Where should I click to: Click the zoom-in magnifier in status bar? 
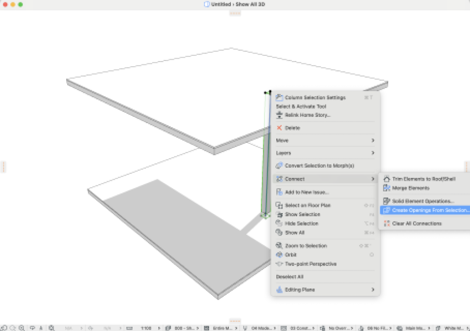(22, 328)
